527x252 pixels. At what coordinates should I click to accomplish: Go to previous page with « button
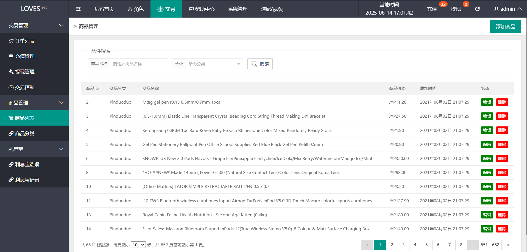(367, 245)
